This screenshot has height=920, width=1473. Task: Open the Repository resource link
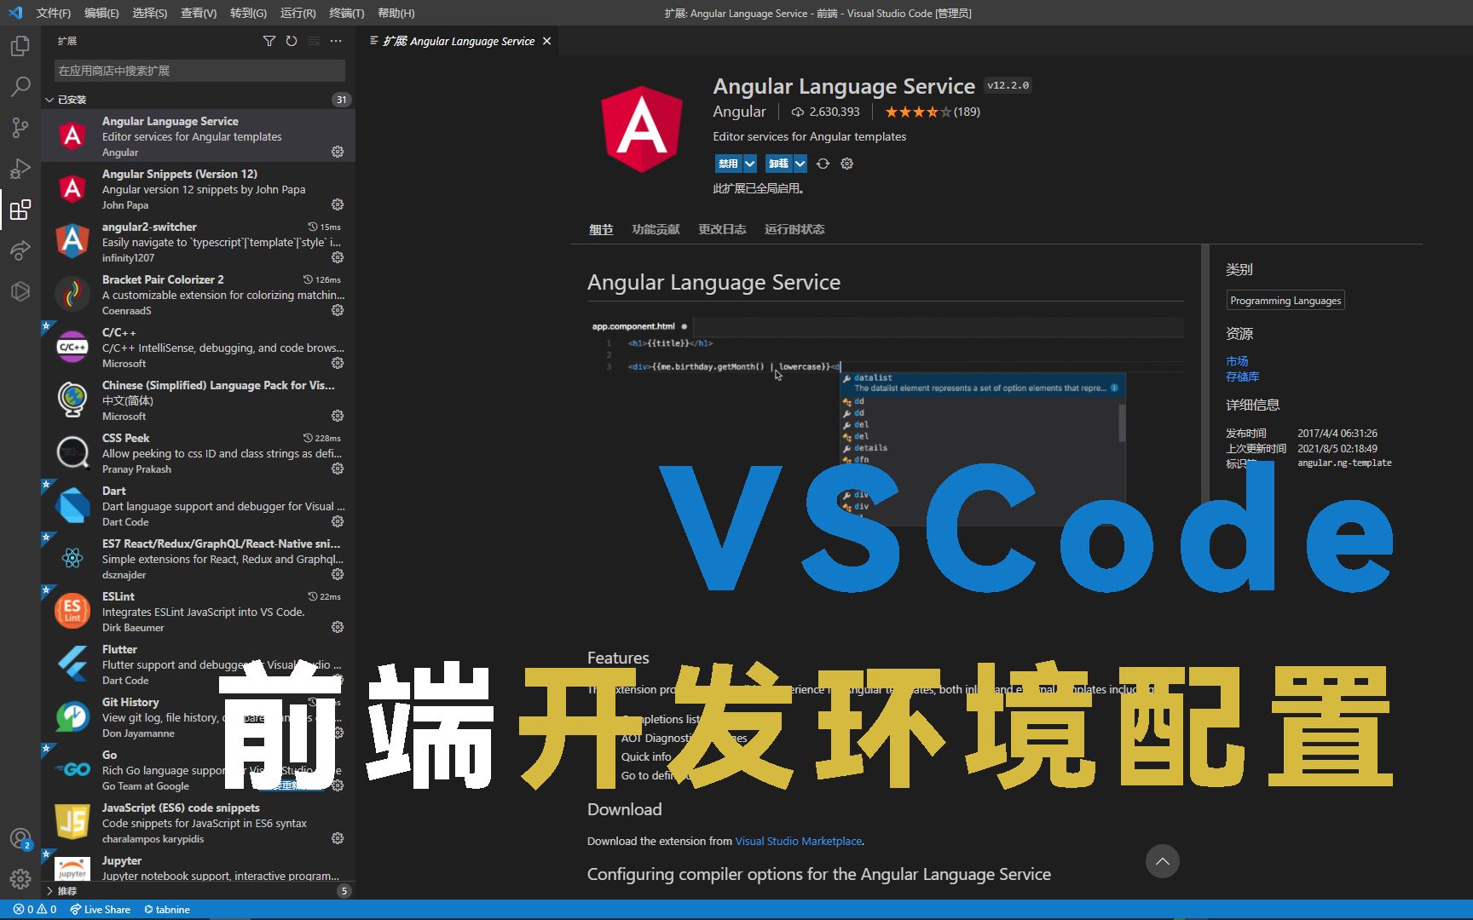[1243, 377]
